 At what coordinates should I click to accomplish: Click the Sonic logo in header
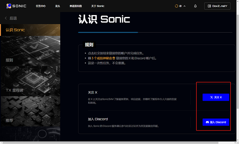16,6
